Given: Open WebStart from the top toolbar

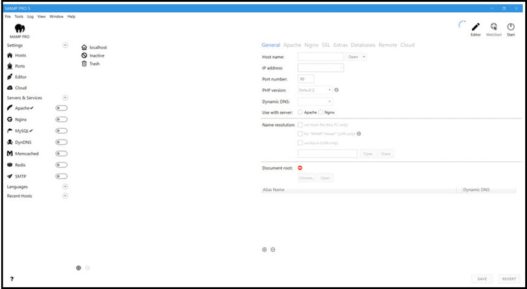Looking at the screenshot, I should (x=493, y=27).
